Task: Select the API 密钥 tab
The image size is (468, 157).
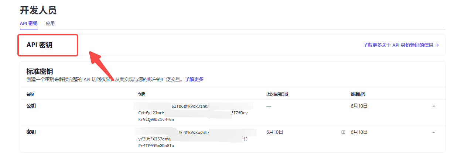Action: coord(28,24)
